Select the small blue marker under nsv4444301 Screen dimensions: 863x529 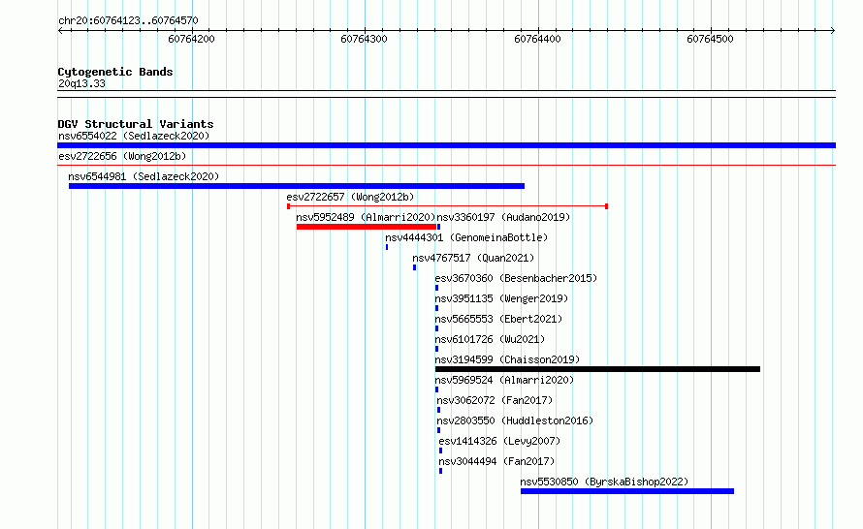pos(387,247)
